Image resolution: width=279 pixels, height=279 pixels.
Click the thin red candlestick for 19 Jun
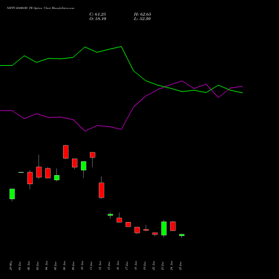[x=146, y=230]
